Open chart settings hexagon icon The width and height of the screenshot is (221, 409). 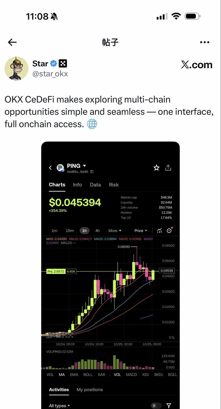pyautogui.click(x=169, y=231)
